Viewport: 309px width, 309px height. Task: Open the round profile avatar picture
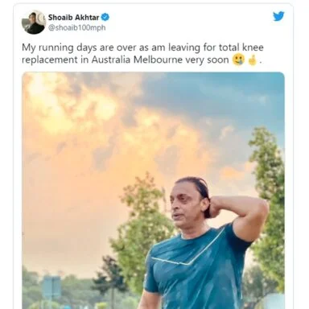34,23
